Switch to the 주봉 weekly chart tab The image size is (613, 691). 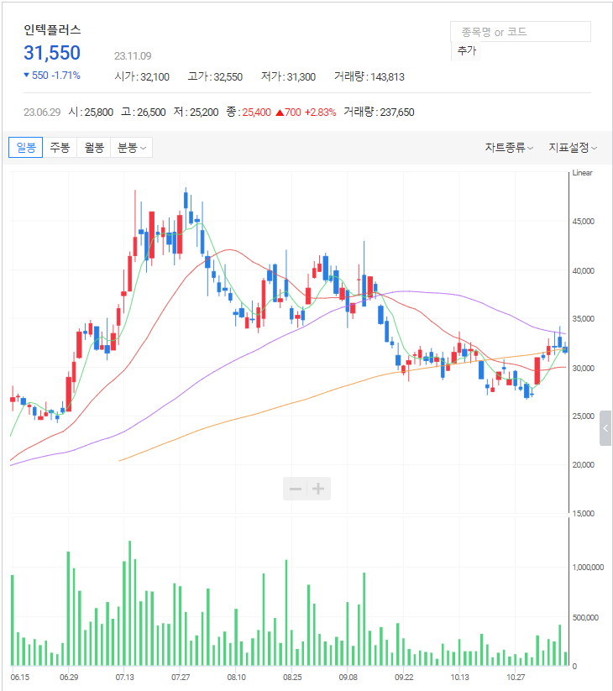click(60, 147)
